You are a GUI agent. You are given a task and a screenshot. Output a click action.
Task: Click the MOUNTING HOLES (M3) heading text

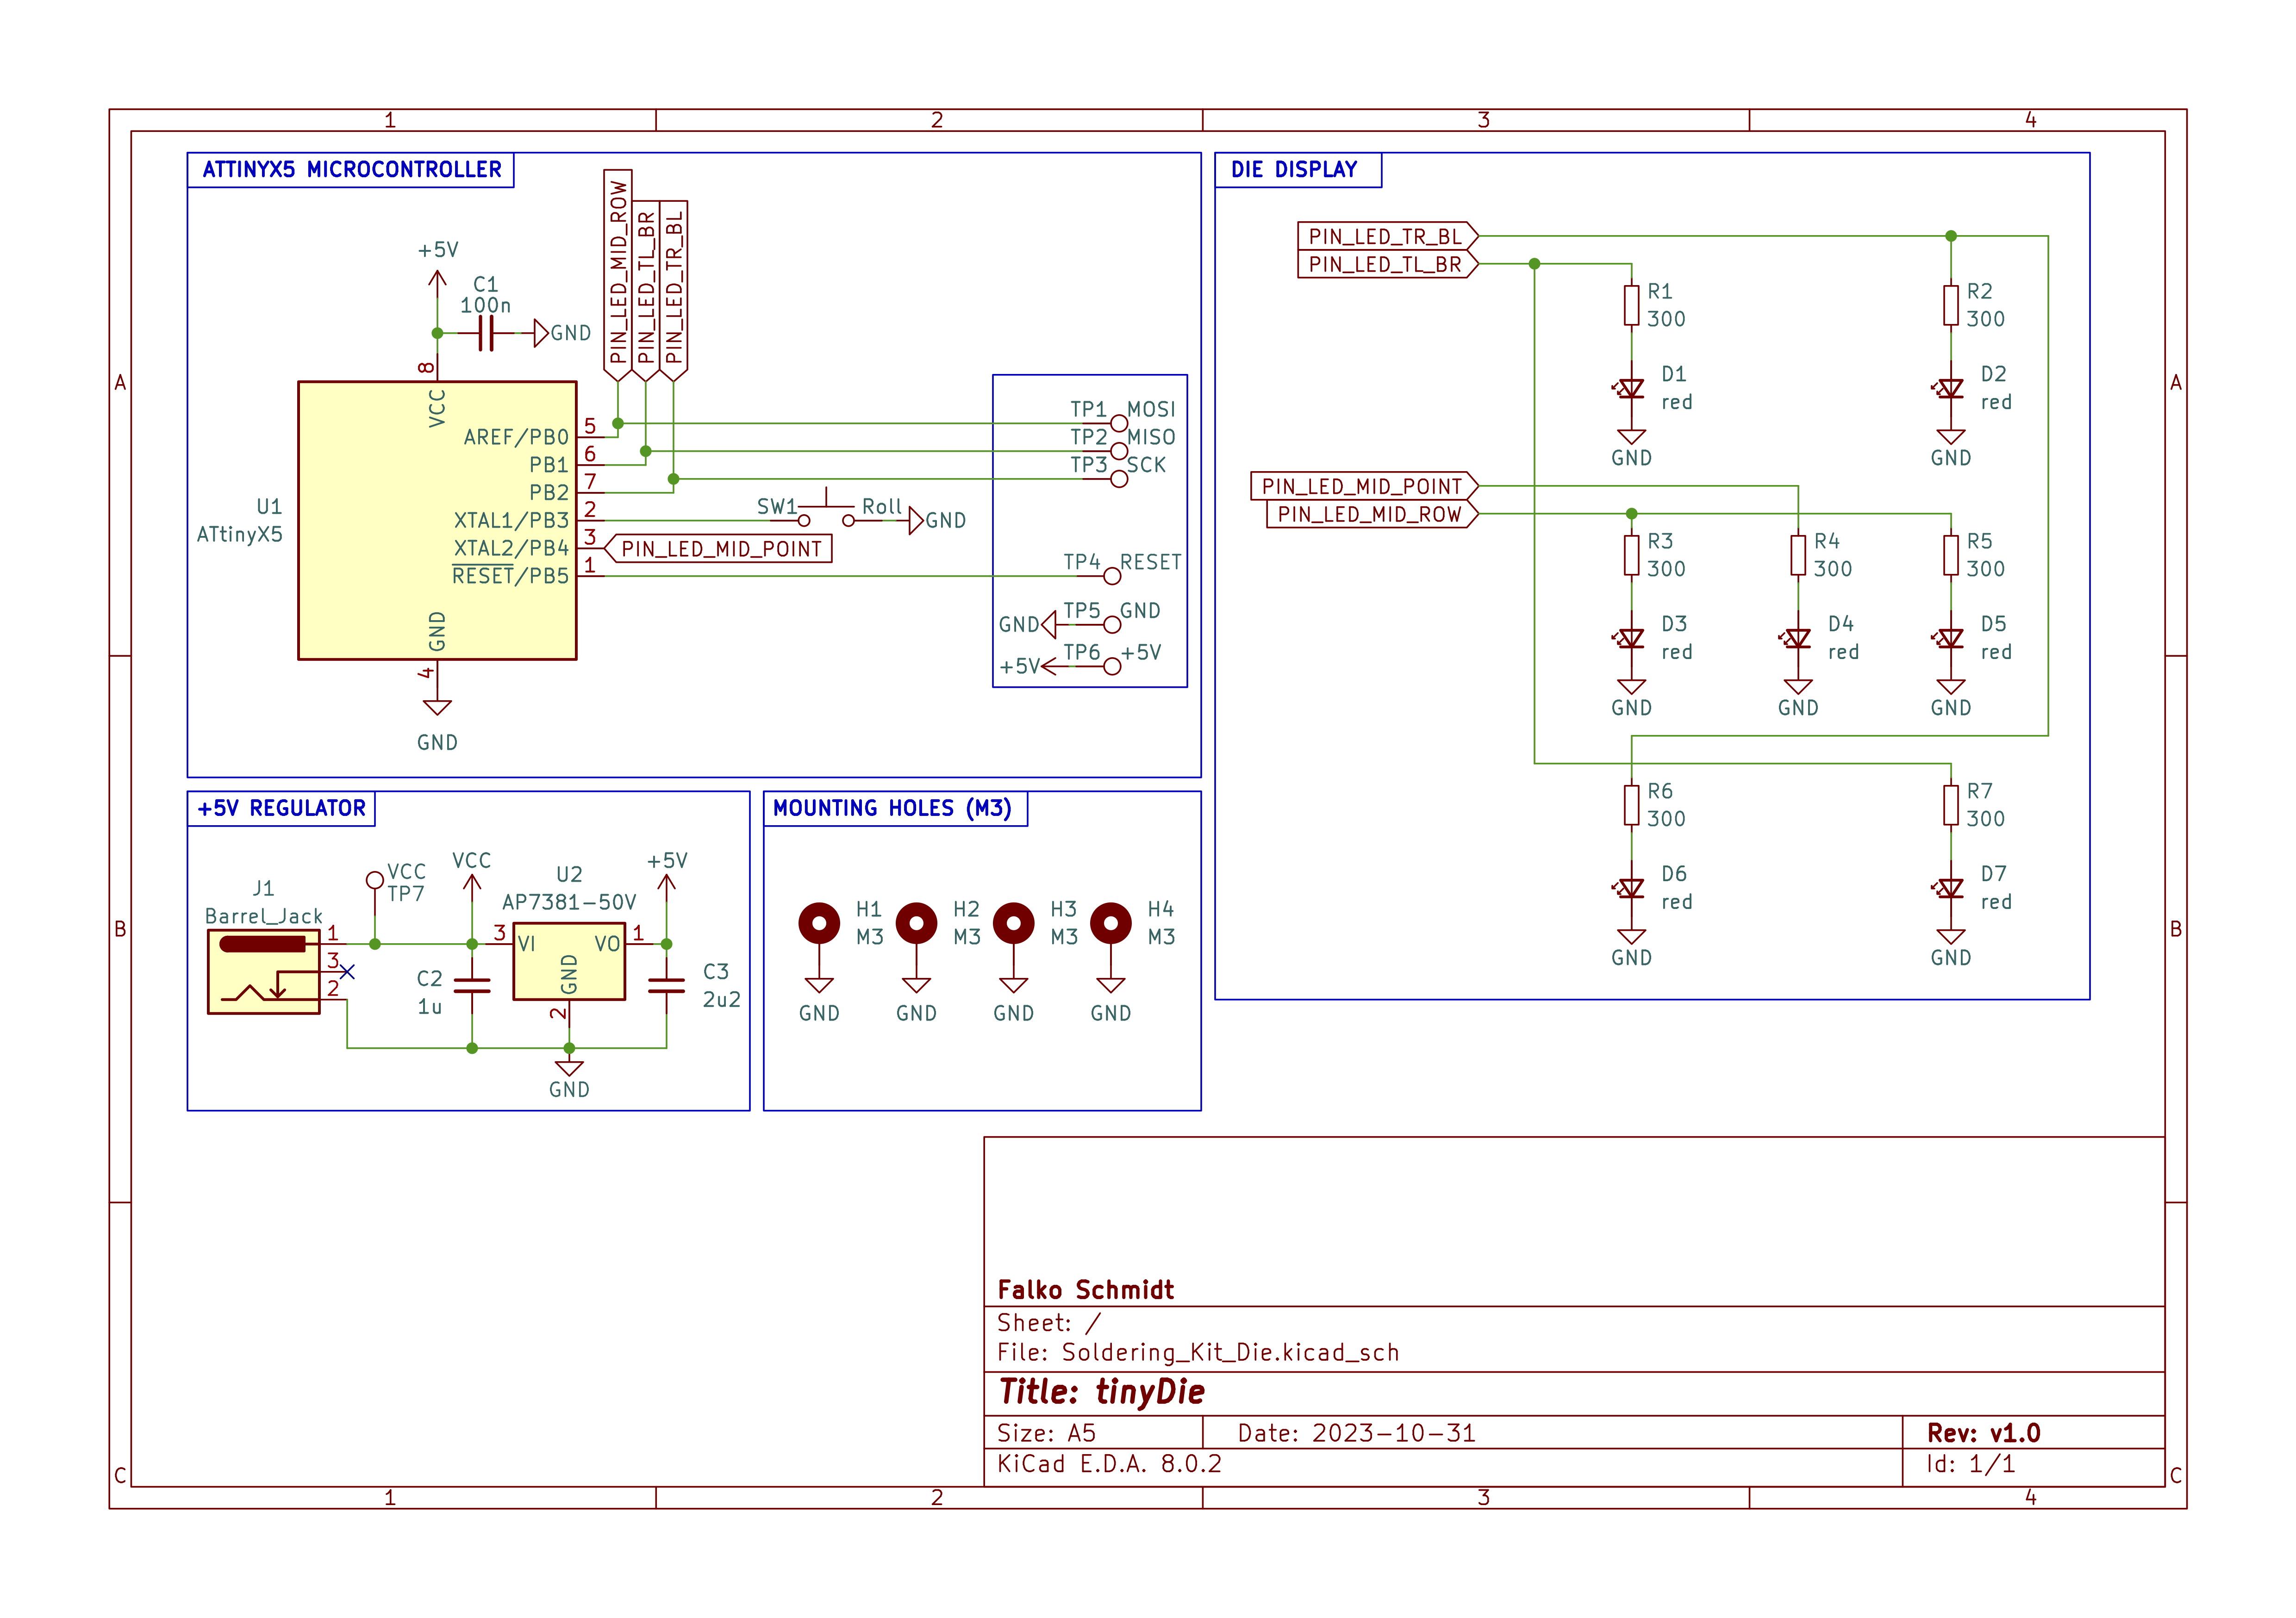click(892, 808)
